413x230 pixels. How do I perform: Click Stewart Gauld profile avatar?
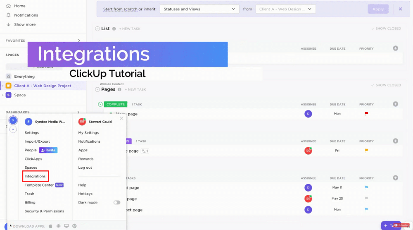click(82, 122)
